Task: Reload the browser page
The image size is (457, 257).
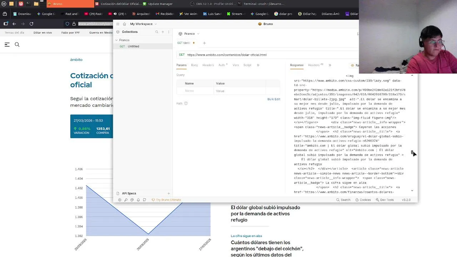Action: click(x=31, y=24)
